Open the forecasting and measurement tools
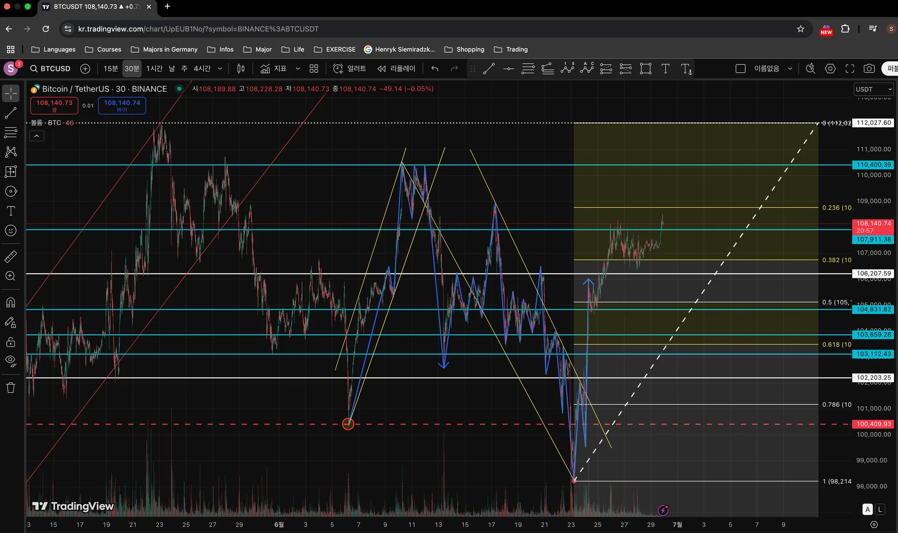The height and width of the screenshot is (533, 898). tap(11, 172)
